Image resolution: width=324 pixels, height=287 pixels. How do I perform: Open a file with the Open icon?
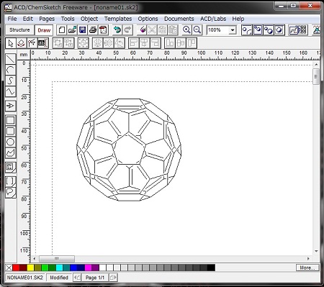[72, 30]
